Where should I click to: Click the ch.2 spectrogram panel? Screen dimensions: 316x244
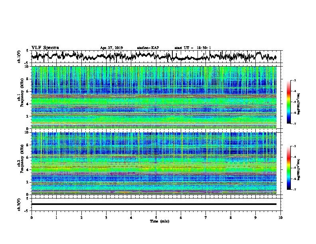click(x=154, y=163)
